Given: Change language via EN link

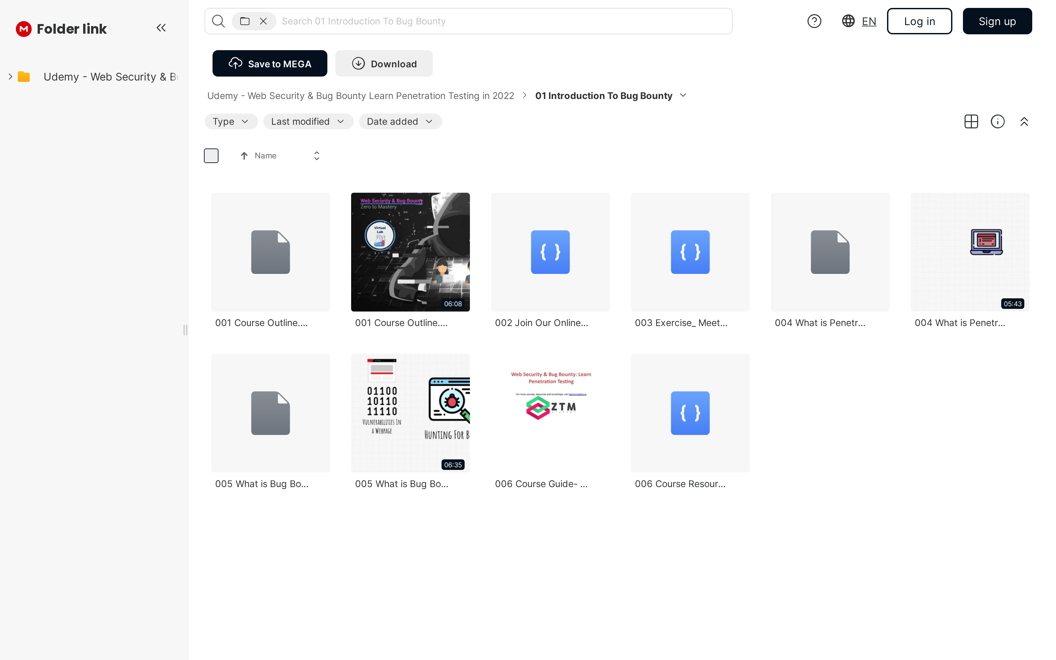Looking at the screenshot, I should tap(869, 21).
